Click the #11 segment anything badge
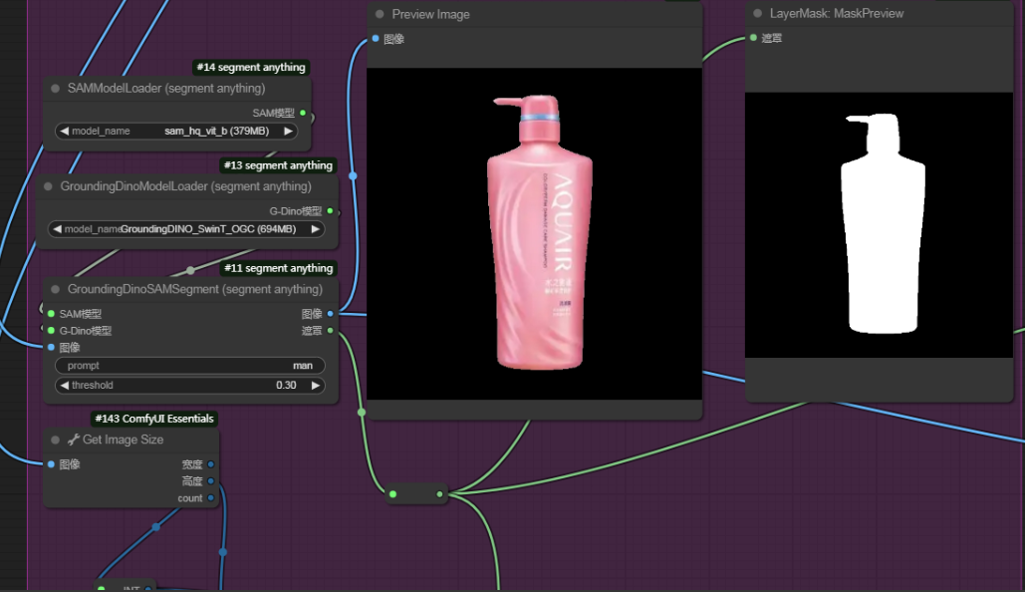Viewport: 1025px width, 592px height. [279, 268]
